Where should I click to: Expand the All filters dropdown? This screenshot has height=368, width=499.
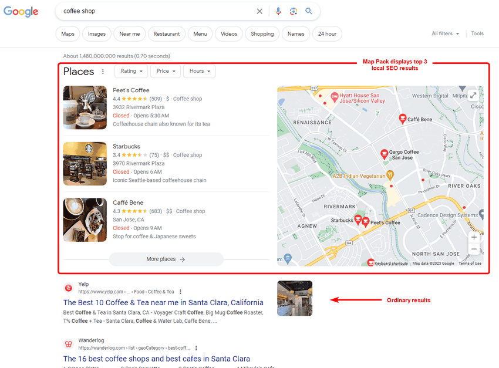pos(445,33)
